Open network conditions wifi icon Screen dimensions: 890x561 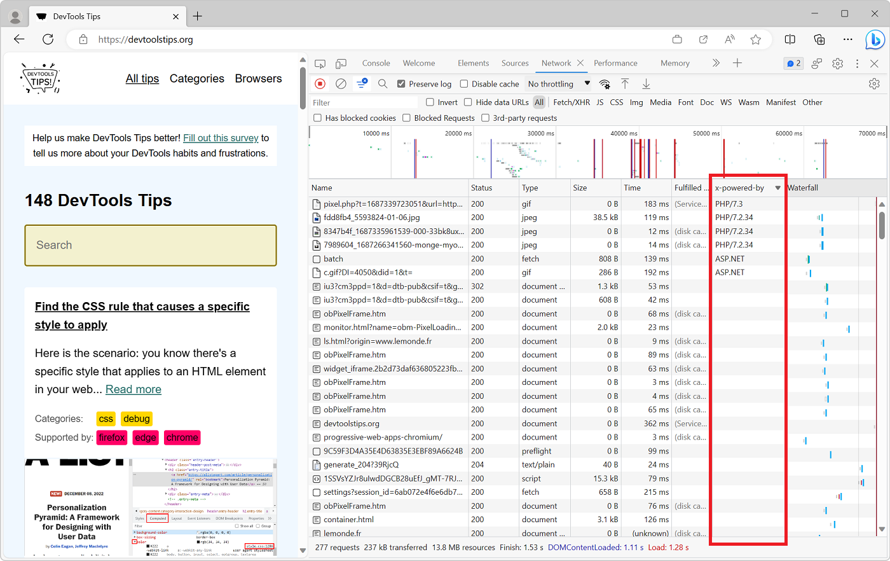(x=605, y=84)
